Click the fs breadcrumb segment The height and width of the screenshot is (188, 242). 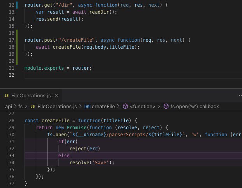click(20, 107)
